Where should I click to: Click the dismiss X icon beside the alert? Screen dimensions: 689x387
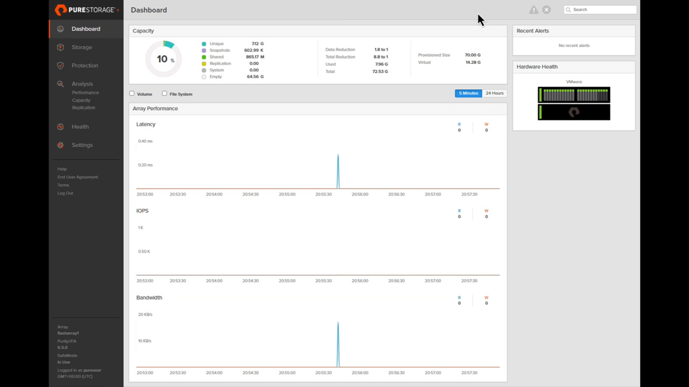546,10
